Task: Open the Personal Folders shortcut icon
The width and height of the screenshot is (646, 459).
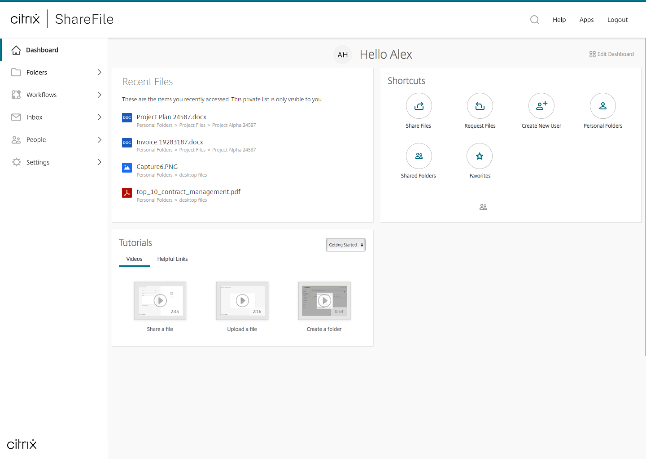Action: [603, 106]
